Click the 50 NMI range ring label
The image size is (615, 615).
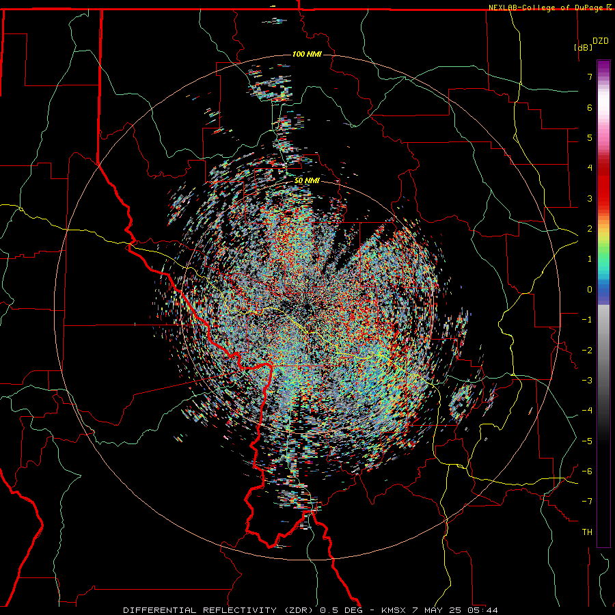pos(307,181)
